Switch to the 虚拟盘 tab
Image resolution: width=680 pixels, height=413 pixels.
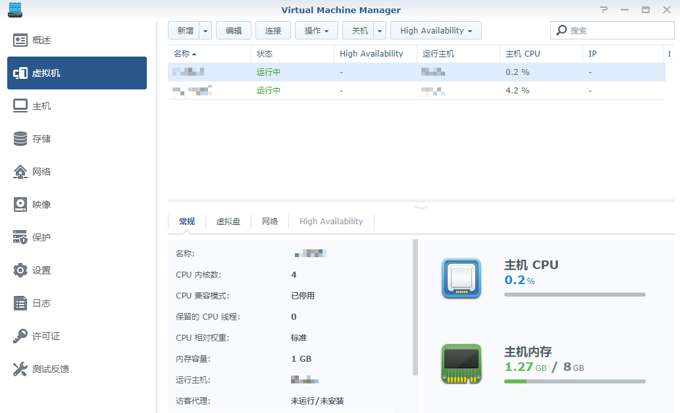(x=228, y=222)
